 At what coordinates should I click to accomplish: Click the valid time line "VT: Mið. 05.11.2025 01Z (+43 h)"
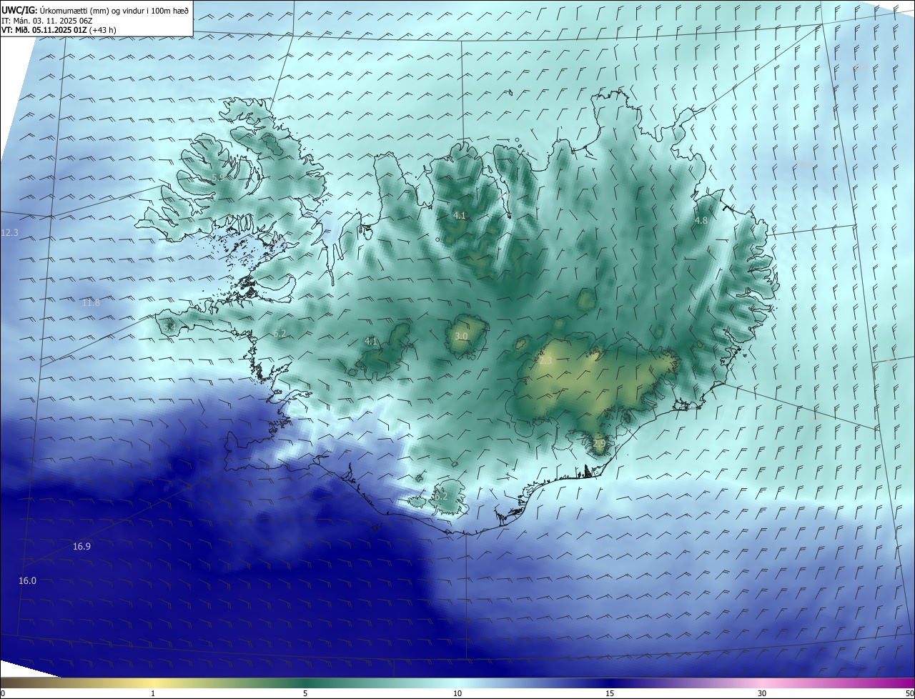pyautogui.click(x=59, y=30)
